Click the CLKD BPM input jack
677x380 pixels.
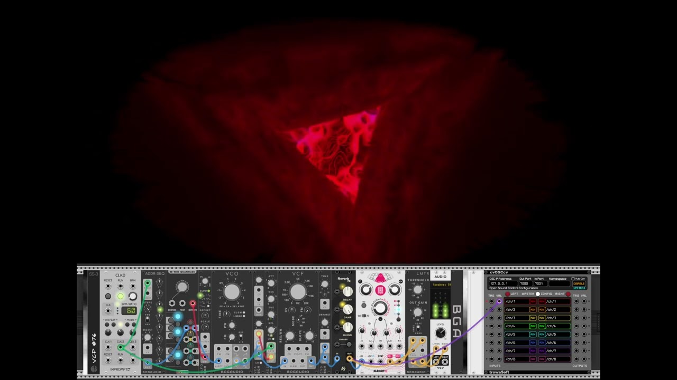coord(133,286)
